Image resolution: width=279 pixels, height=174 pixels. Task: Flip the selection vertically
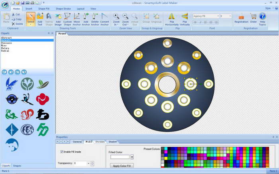[x=185, y=19]
